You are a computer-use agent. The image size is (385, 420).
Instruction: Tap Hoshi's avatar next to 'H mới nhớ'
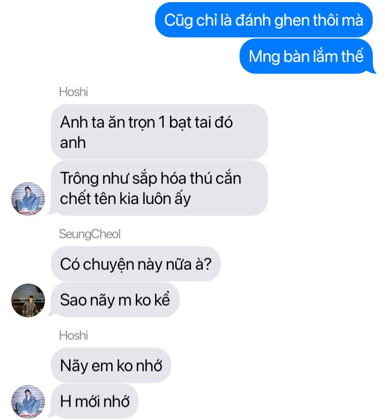pos(28,401)
